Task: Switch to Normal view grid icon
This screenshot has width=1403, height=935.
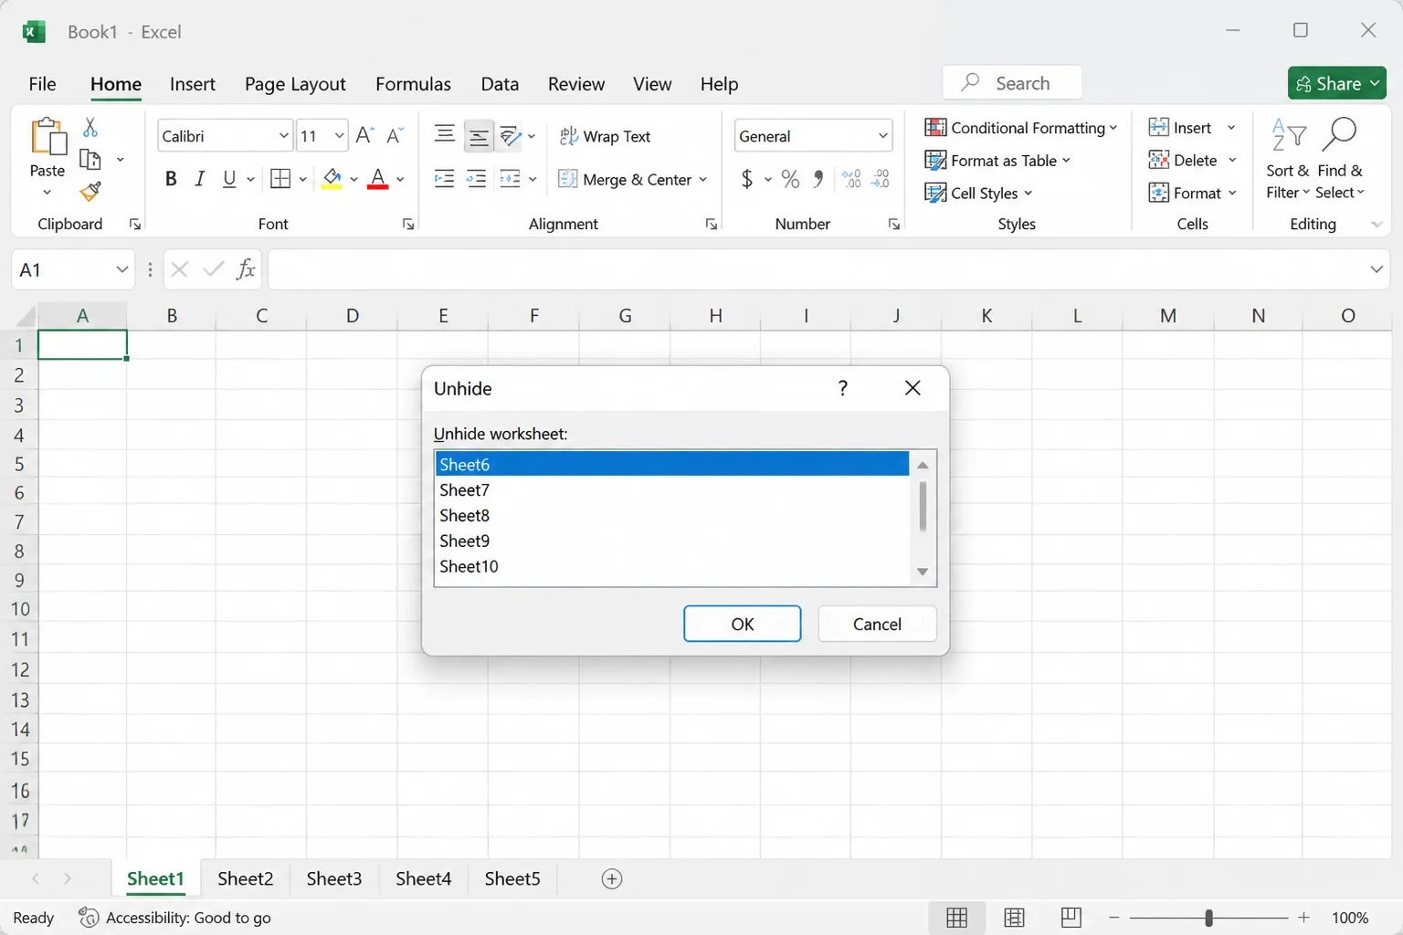Action: pyautogui.click(x=957, y=918)
